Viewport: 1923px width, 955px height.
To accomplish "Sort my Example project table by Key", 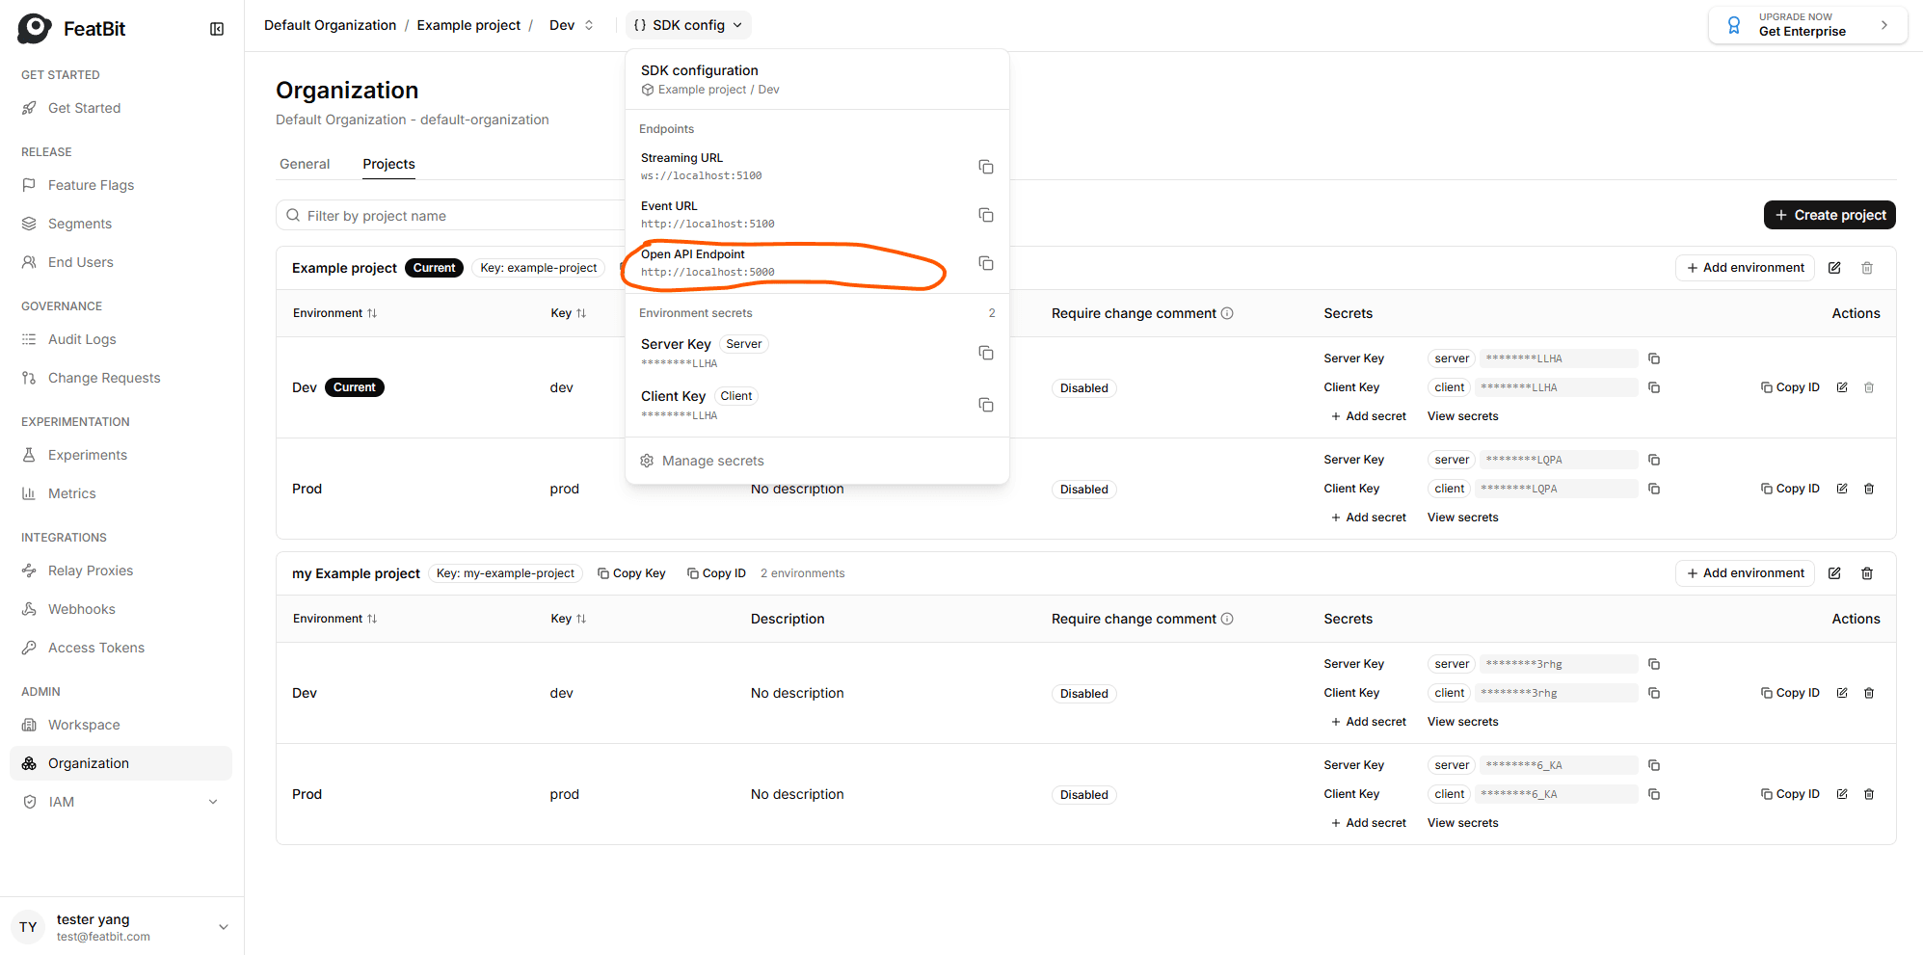I will pos(568,619).
